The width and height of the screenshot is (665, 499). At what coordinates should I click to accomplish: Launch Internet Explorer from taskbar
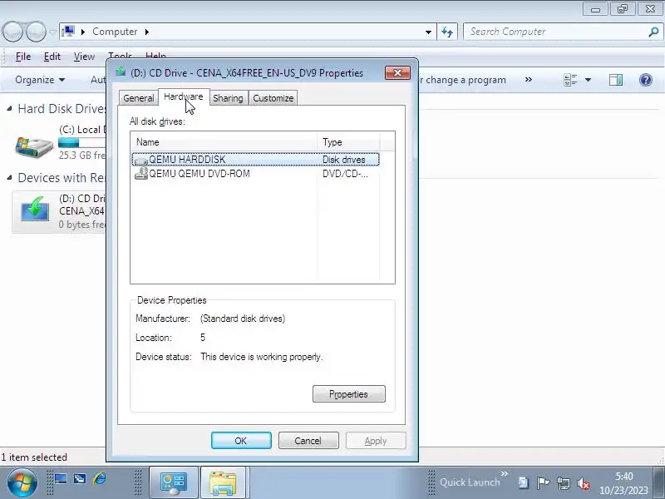[100, 479]
